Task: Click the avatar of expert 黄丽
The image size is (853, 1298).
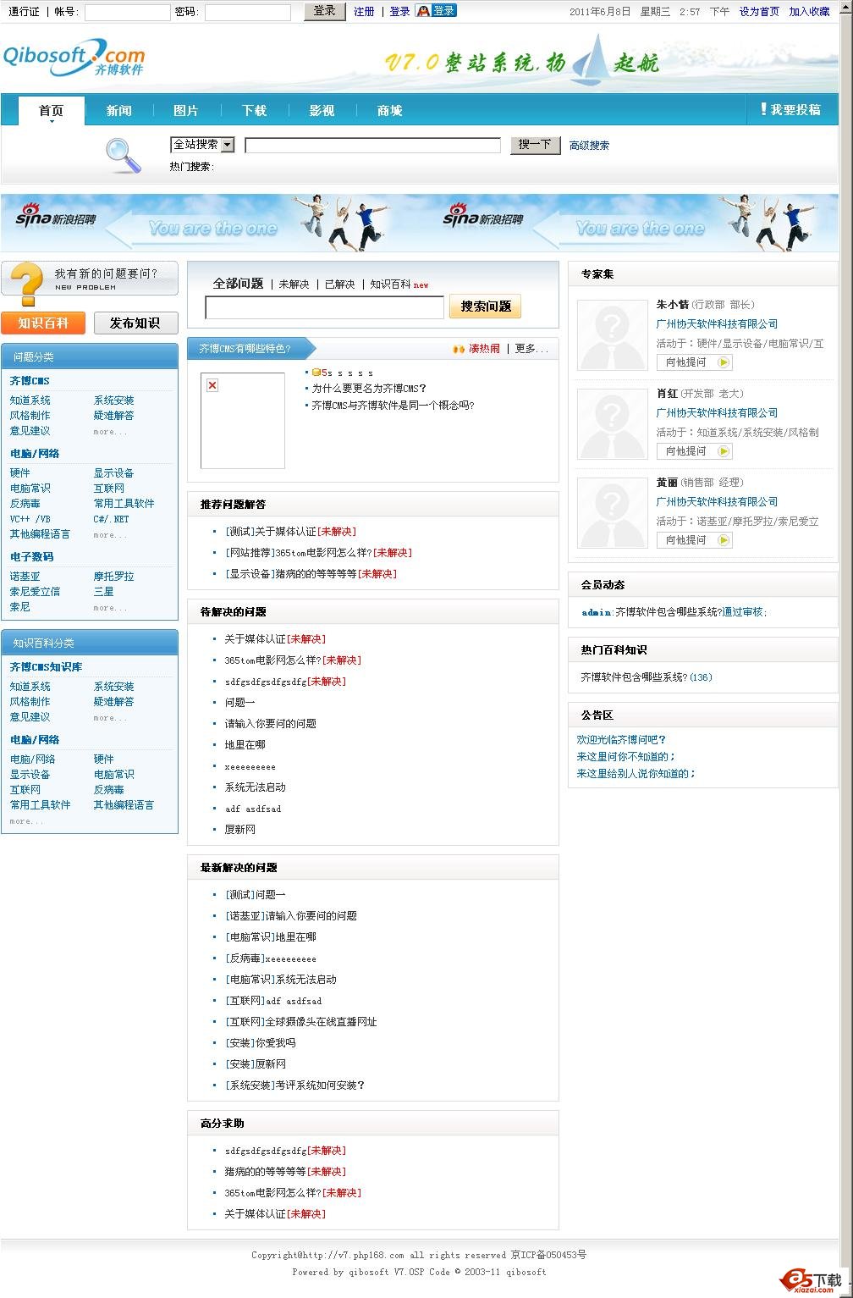Action: (x=613, y=512)
